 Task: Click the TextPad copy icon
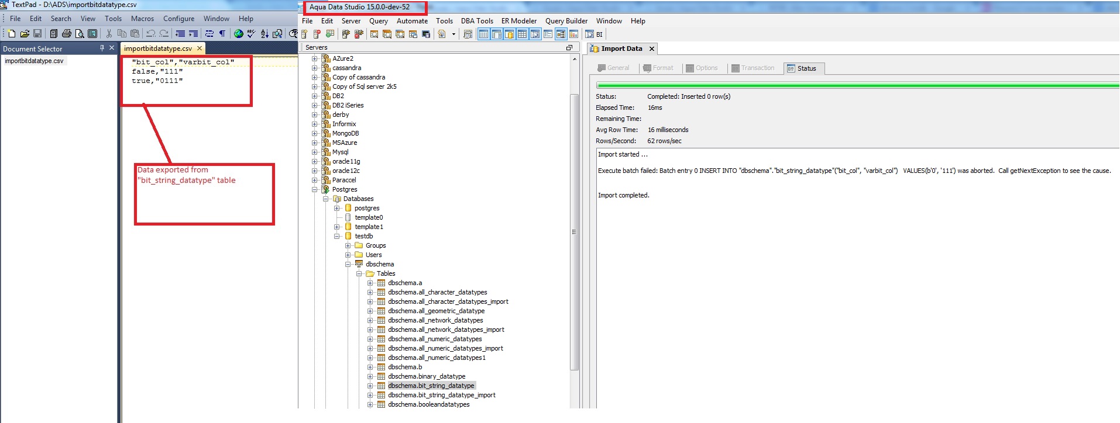pyautogui.click(x=122, y=34)
